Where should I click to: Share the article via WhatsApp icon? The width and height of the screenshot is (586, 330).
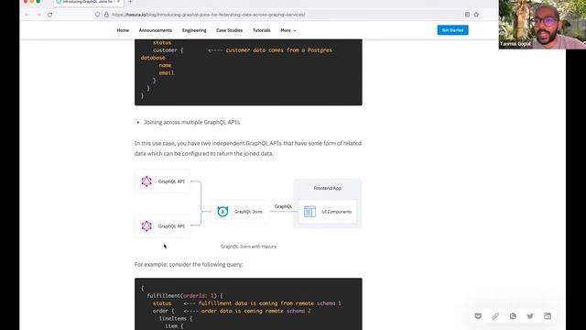513,316
